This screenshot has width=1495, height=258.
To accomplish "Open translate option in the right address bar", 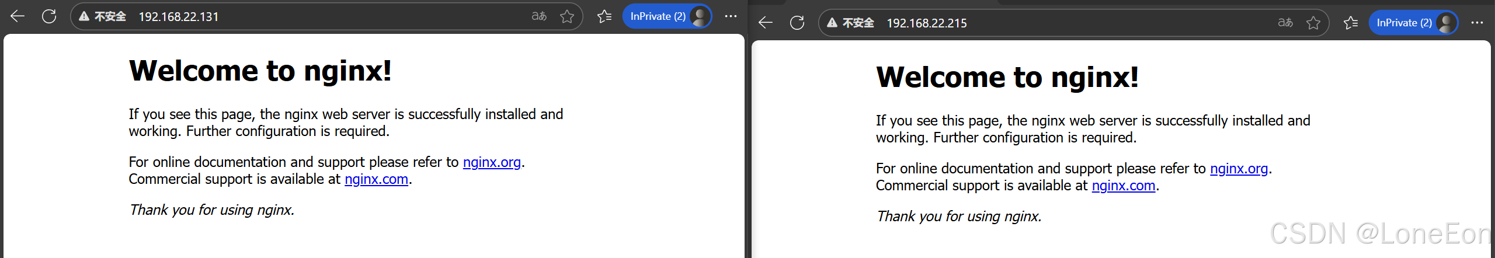I will pyautogui.click(x=1285, y=23).
